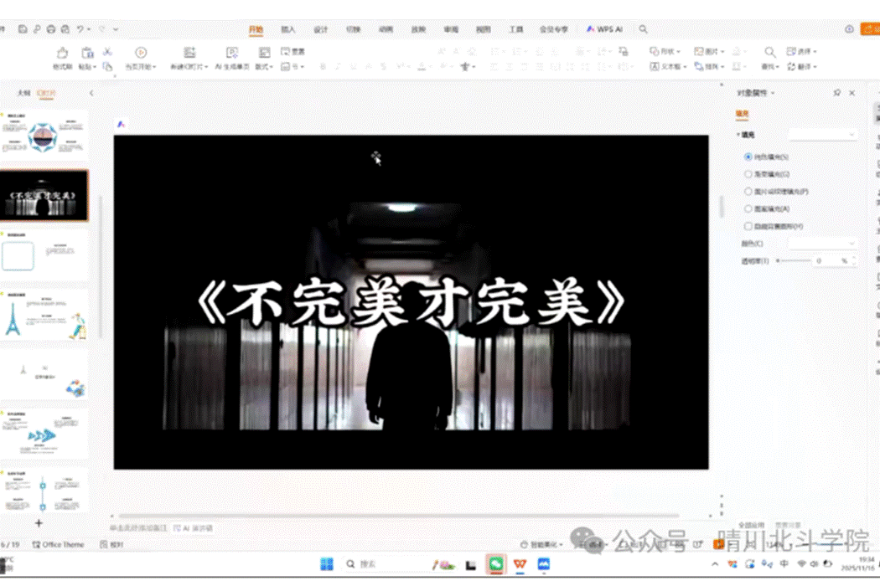Click the New Slide (新建幻灯片) icon
The height and width of the screenshot is (586, 880).
[x=189, y=53]
